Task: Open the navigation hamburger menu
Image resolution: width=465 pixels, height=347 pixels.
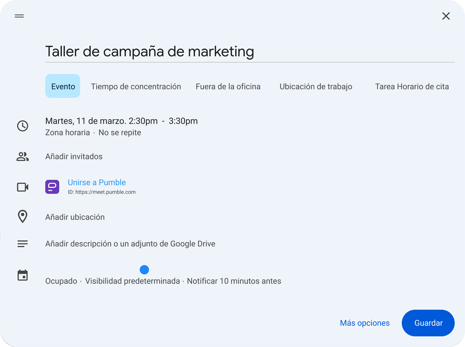Action: [x=19, y=16]
